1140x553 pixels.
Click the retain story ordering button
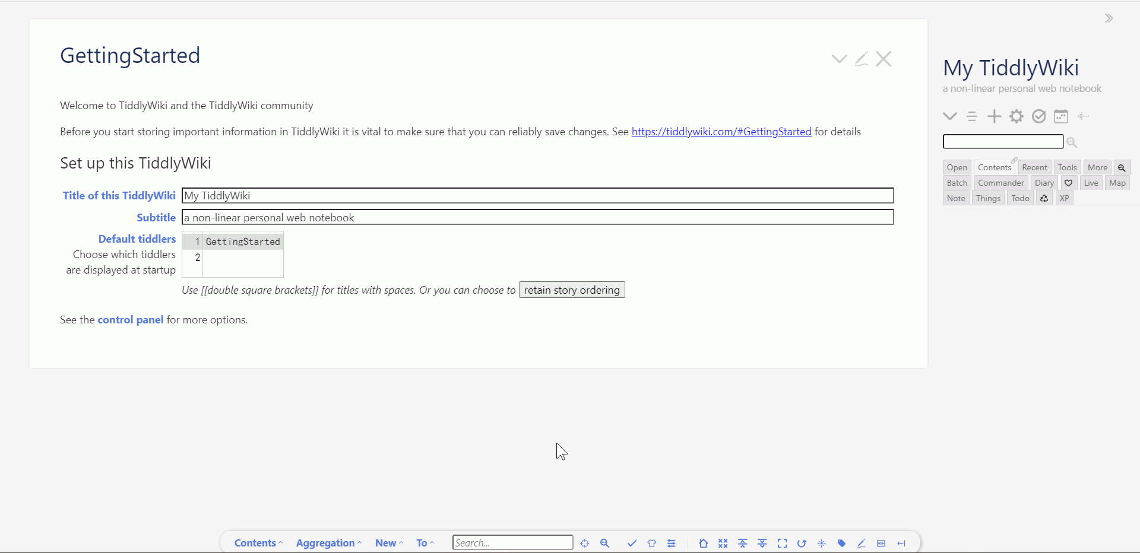[x=572, y=290]
